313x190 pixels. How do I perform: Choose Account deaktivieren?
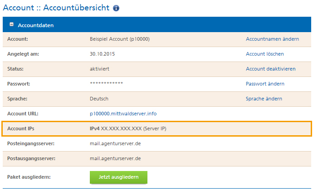[270, 69]
